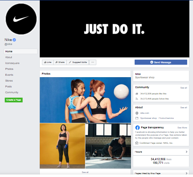193x177 pixels.
Task: Select Home in the left sidebar
Action: coord(20,52)
